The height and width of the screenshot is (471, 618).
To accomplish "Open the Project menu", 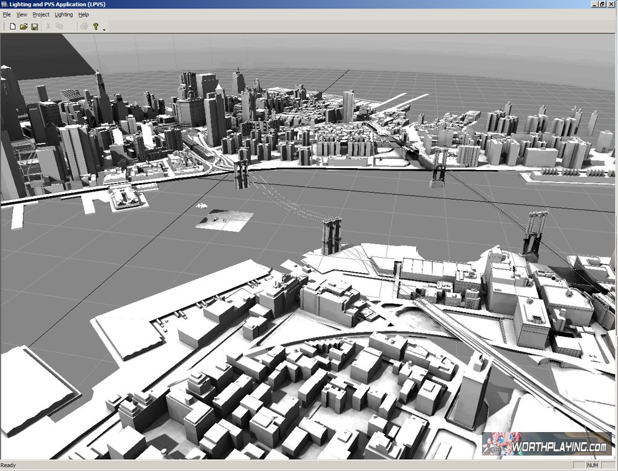I will 41,14.
